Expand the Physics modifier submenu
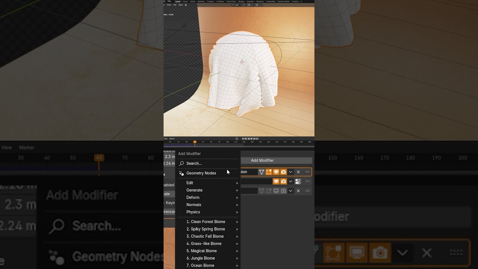Image resolution: width=478 pixels, height=269 pixels. 208,212
